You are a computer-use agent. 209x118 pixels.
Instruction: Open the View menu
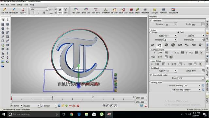point(13,5)
